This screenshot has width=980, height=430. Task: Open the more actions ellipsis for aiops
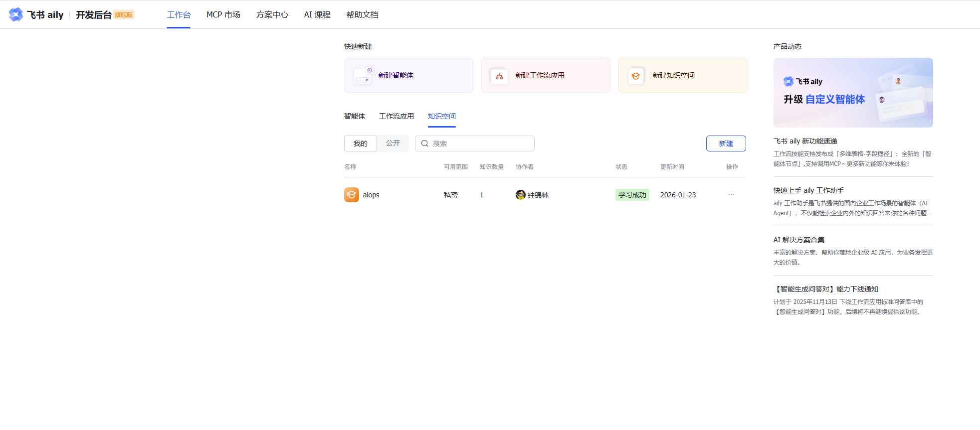731,195
